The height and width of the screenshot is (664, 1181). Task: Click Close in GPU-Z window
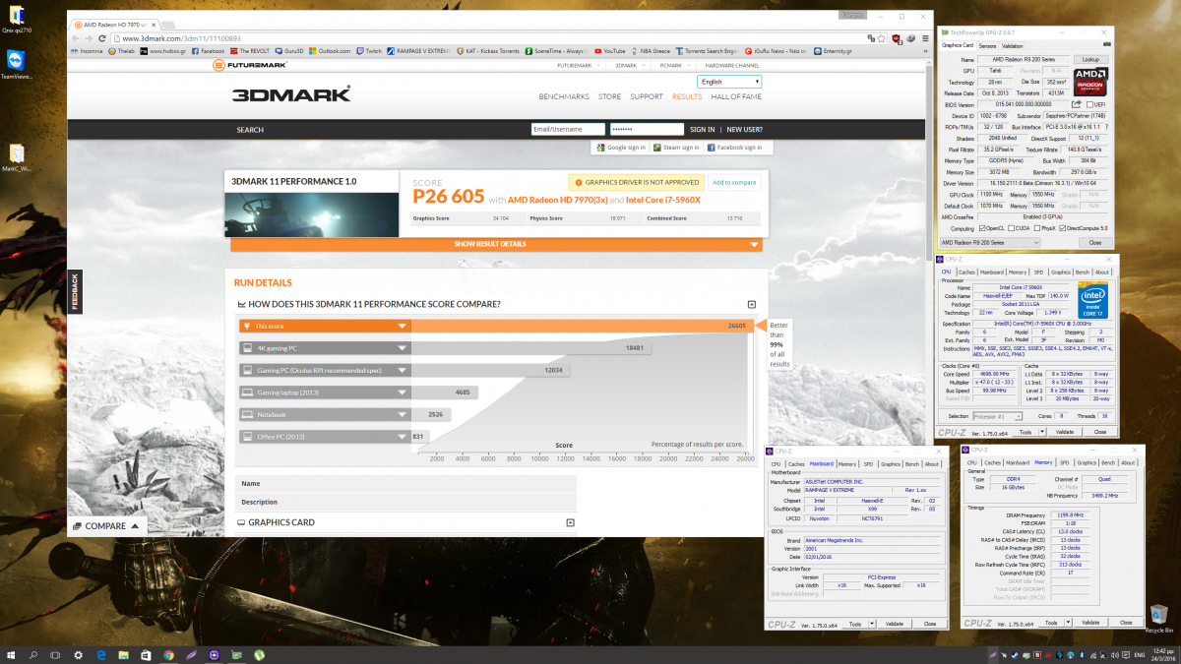click(1094, 242)
